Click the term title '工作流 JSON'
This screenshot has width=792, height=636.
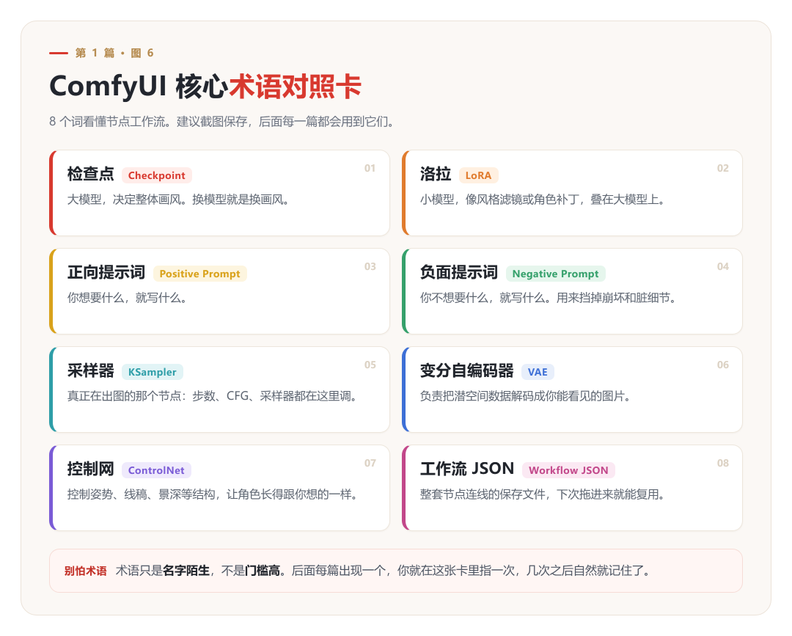[x=467, y=469]
